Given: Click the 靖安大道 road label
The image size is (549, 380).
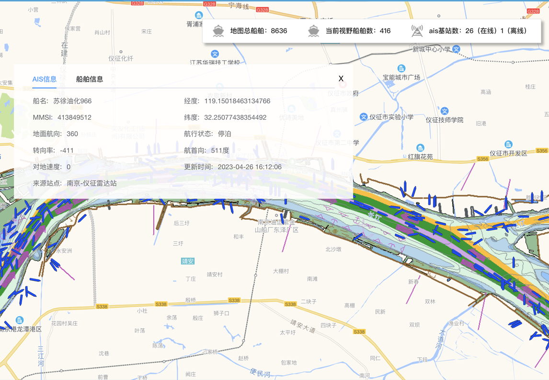Looking at the screenshot, I should click(x=303, y=326).
